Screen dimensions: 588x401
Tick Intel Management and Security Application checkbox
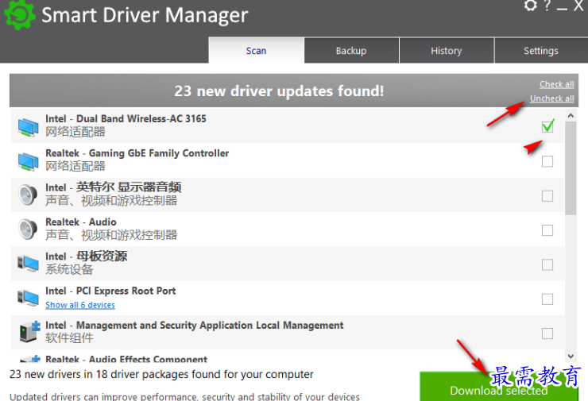[x=547, y=334]
